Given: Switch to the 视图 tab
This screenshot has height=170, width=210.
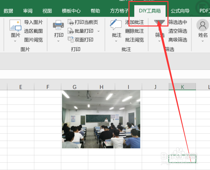Looking at the screenshot, I should click(x=47, y=11).
